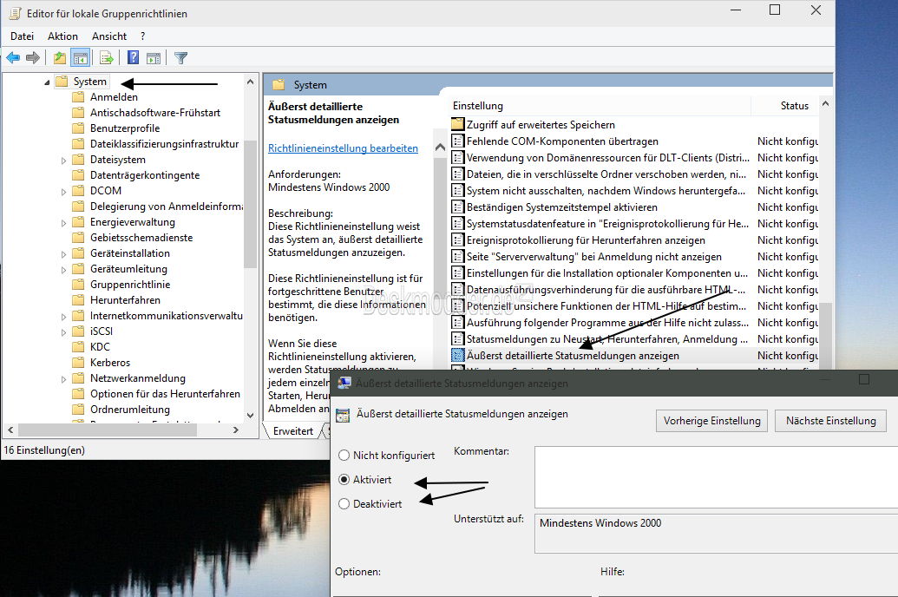898x597 pixels.
Task: Open the Richtlinieneinstellung bearbeiten link
Action: 343,148
